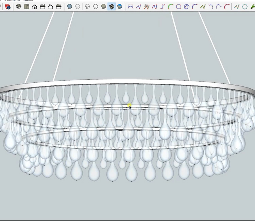Switch to Right view house icon
The width and height of the screenshot is (255, 221).
42,7
